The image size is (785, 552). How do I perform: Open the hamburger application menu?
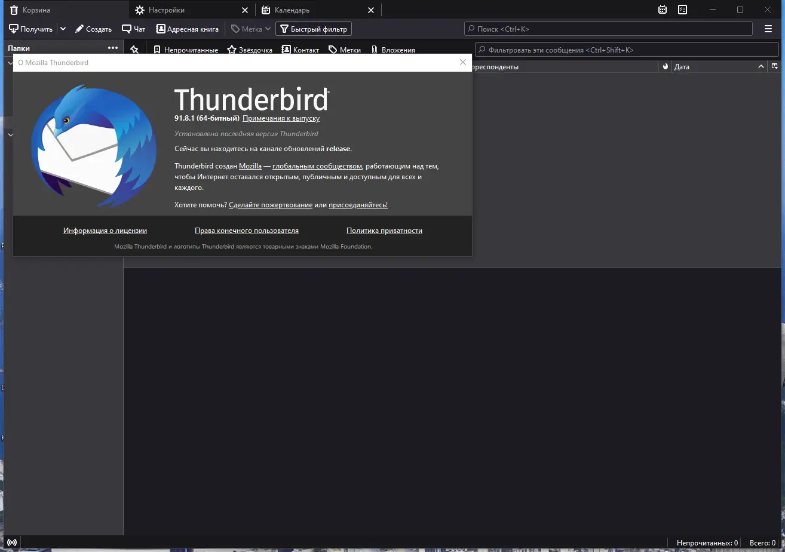[768, 29]
